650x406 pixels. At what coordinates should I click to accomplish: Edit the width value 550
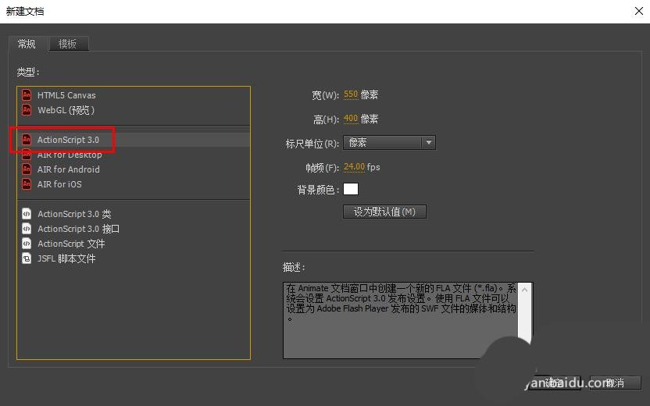coord(351,94)
